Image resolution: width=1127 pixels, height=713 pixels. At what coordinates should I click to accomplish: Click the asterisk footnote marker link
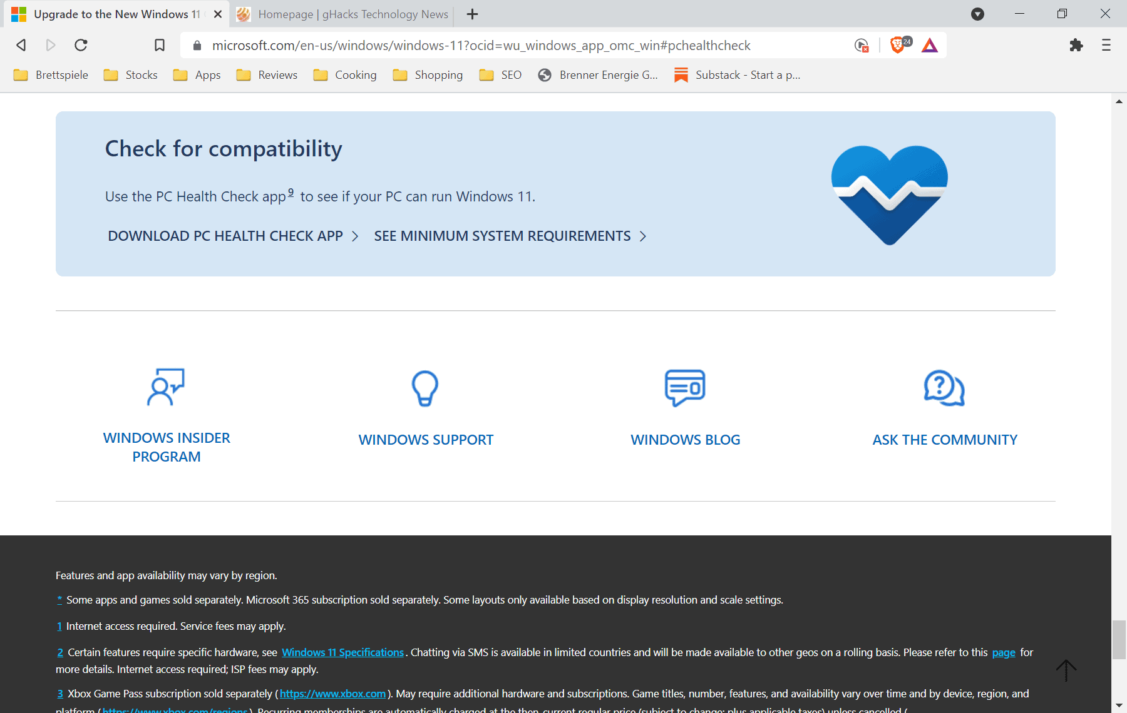pyautogui.click(x=59, y=600)
